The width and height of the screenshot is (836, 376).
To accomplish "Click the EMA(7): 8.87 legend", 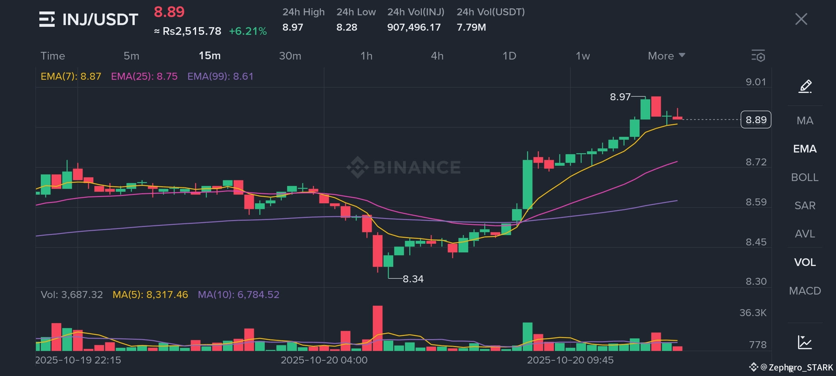I will [x=71, y=76].
